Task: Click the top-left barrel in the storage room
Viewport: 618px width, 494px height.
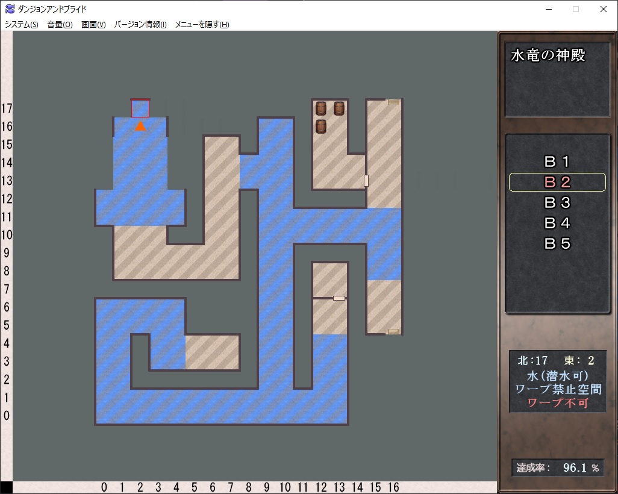Action: [321, 108]
